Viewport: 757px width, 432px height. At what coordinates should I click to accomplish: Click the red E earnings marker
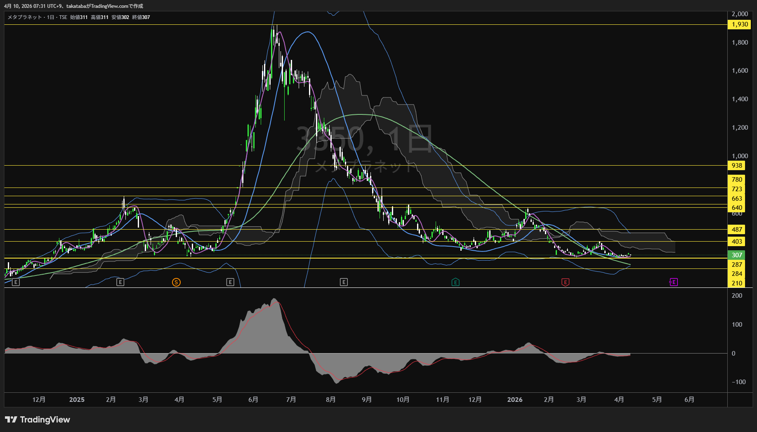click(x=565, y=282)
